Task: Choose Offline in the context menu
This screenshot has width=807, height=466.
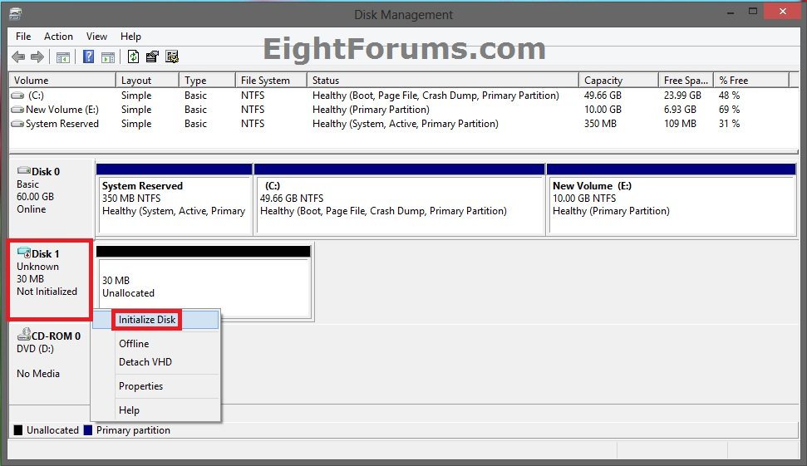Action: pos(134,344)
